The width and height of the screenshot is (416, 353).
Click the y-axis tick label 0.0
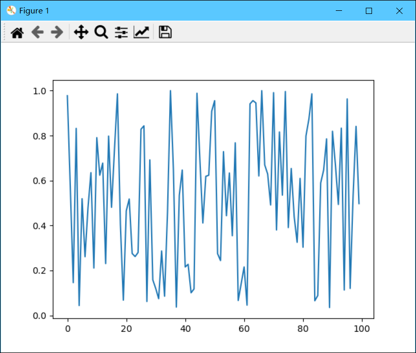[x=39, y=316]
